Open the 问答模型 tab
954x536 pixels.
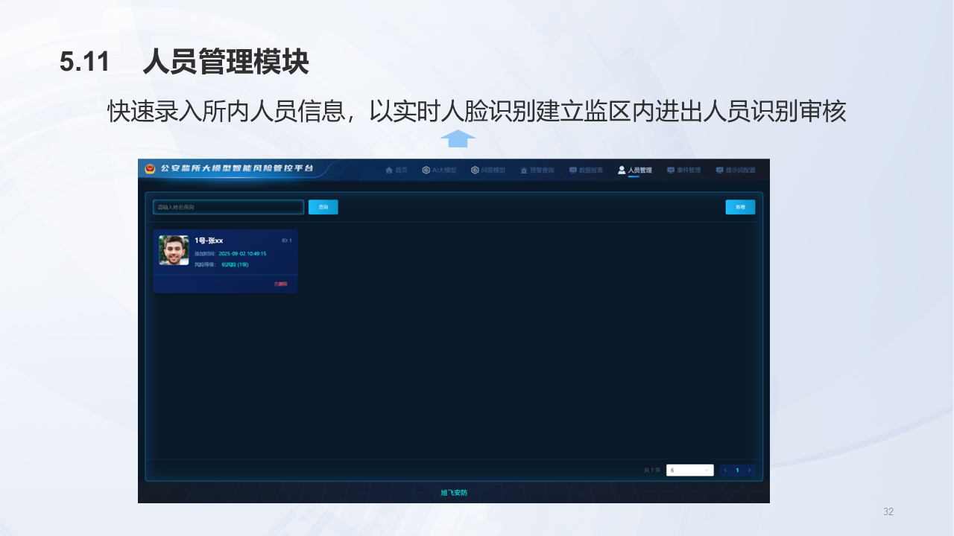(x=488, y=170)
